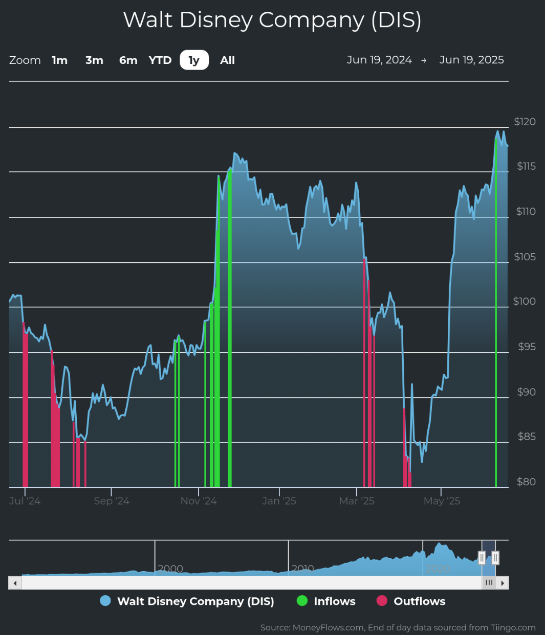Click the Jan '25 x-axis label

click(279, 501)
